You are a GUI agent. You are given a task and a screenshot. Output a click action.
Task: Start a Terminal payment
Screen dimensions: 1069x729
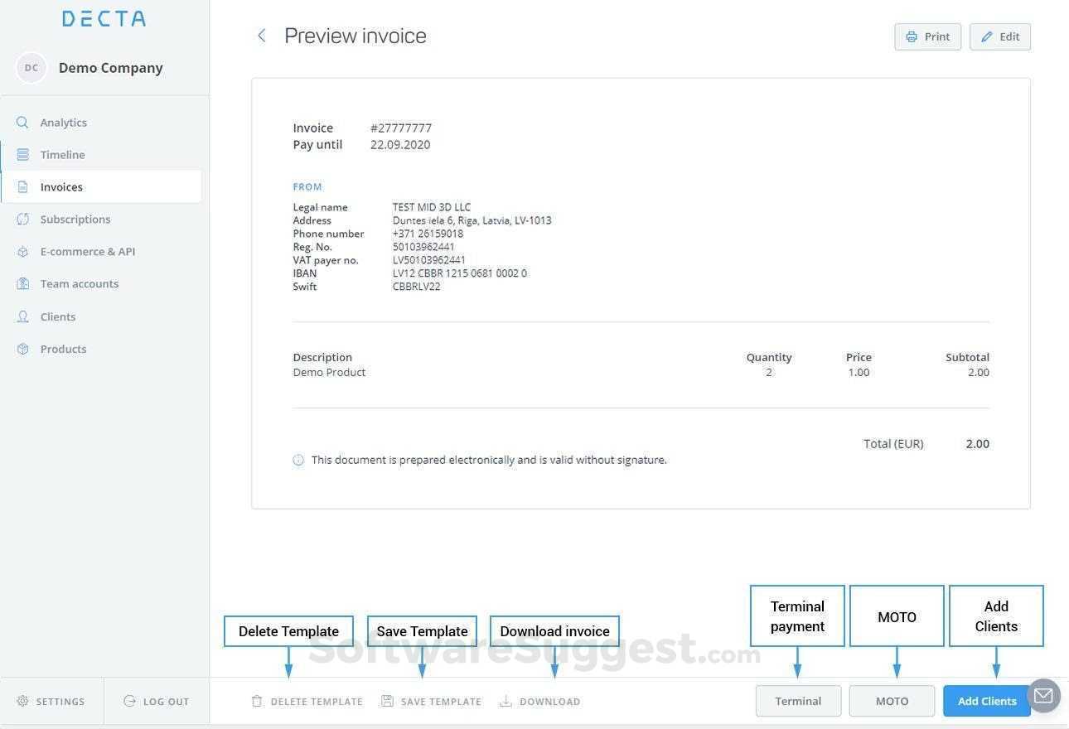pyautogui.click(x=797, y=701)
